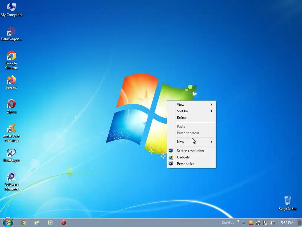
Task: Open the New submenu
Action: click(x=191, y=142)
